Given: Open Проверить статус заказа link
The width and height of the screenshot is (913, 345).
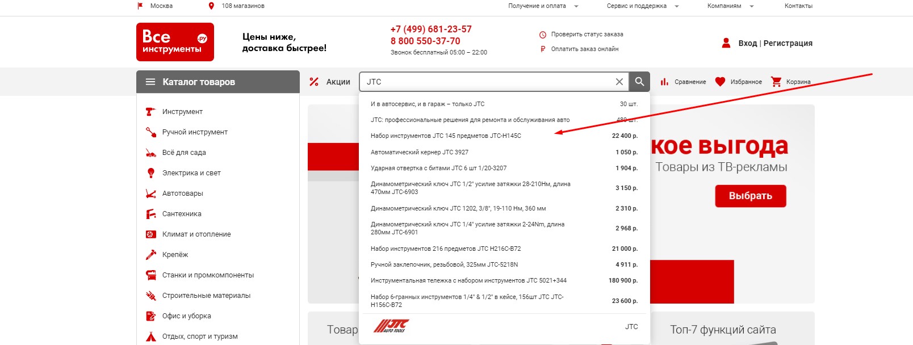Looking at the screenshot, I should 587,35.
